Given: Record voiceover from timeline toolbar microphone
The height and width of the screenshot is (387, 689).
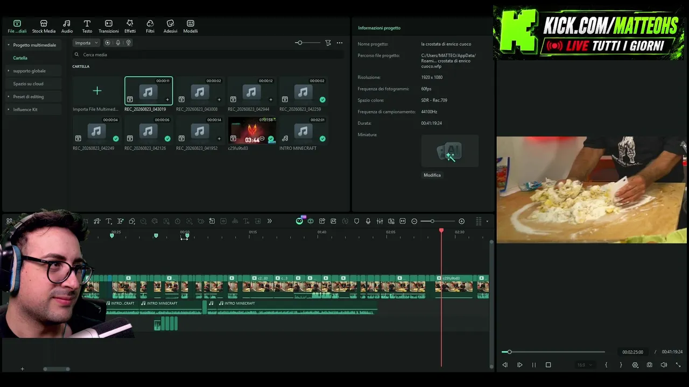Looking at the screenshot, I should tap(368, 221).
